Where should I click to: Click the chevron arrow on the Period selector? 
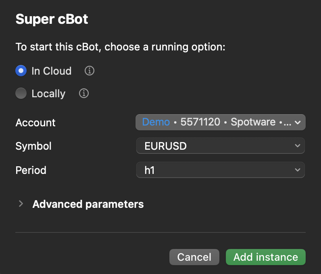[298, 170]
